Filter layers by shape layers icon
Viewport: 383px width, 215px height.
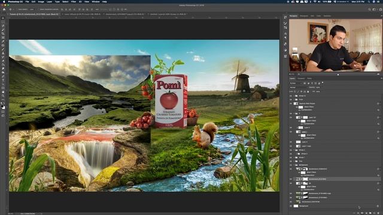click(x=315, y=84)
